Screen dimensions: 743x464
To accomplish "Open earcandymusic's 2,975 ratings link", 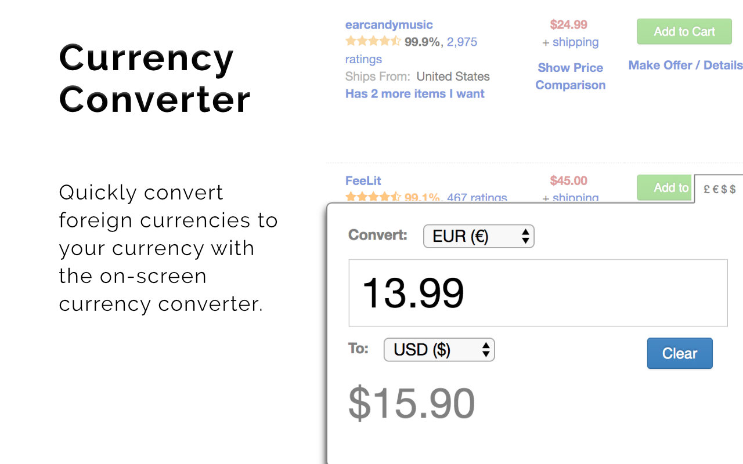I will [411, 50].
